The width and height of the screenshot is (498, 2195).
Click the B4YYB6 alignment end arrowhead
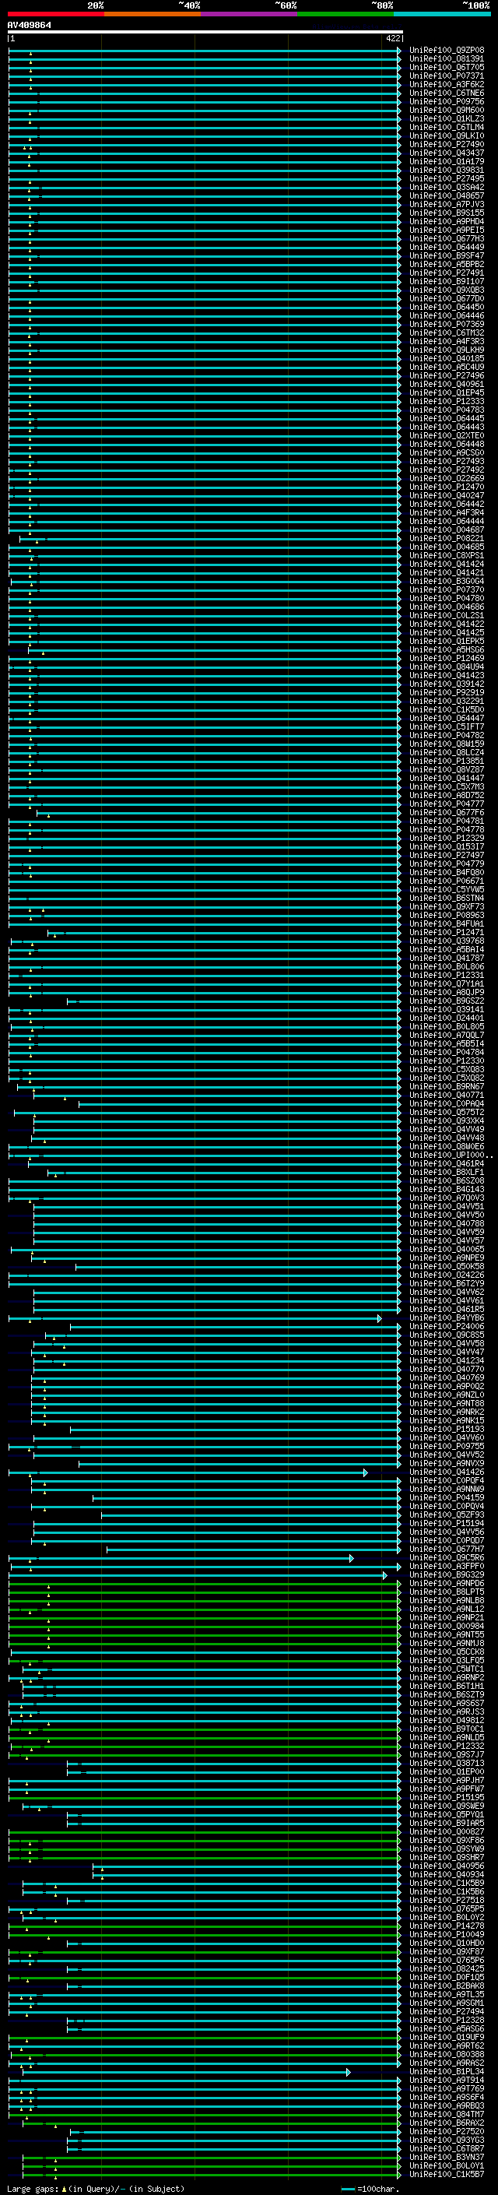pos(380,1318)
